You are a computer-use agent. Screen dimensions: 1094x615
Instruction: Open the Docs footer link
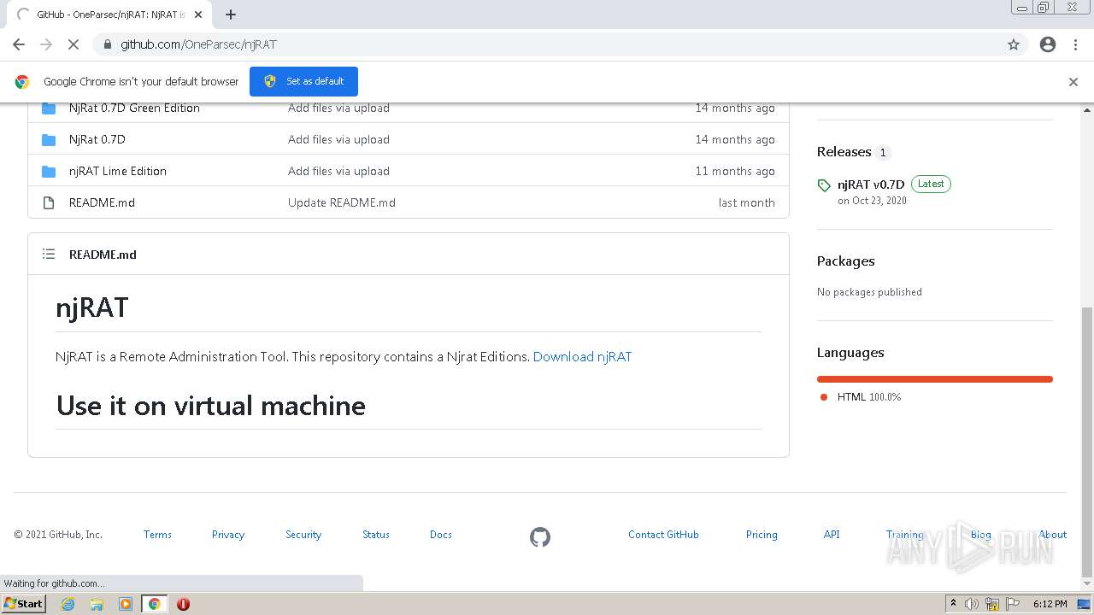tap(441, 535)
